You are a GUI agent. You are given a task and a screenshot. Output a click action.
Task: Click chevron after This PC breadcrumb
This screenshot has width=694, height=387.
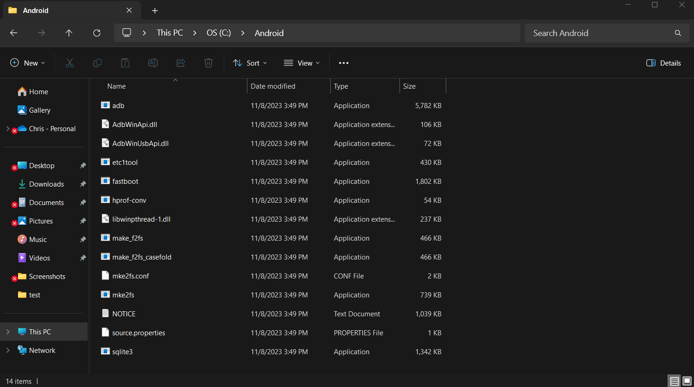195,33
